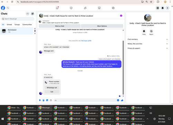This screenshot has height=125, width=173.
Task: Click the purple info icon in chat header
Action: tap(121, 16)
